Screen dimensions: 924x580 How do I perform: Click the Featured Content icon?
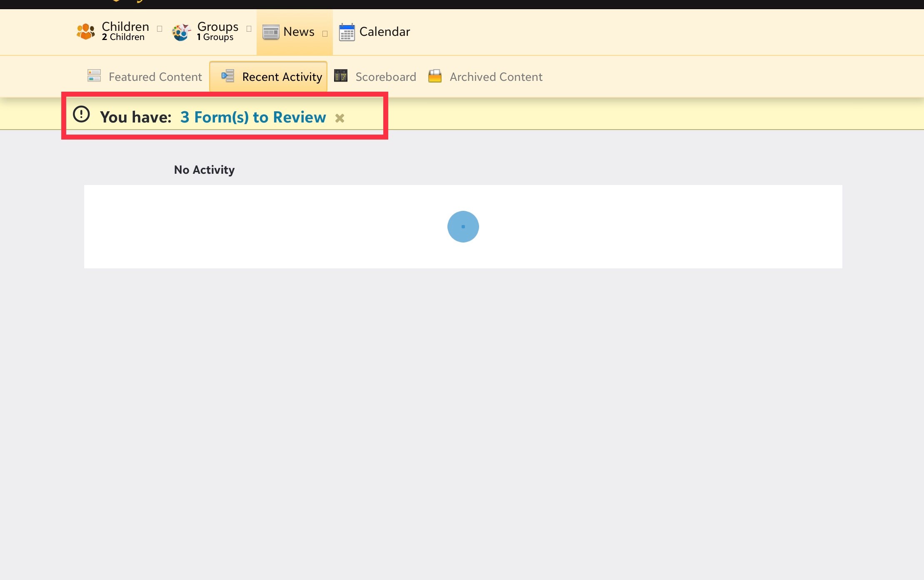click(94, 76)
